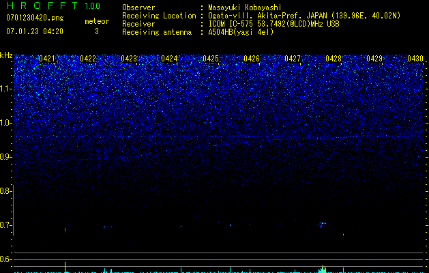
Task: Click the 0.9 frequency axis label
Action: [5, 157]
